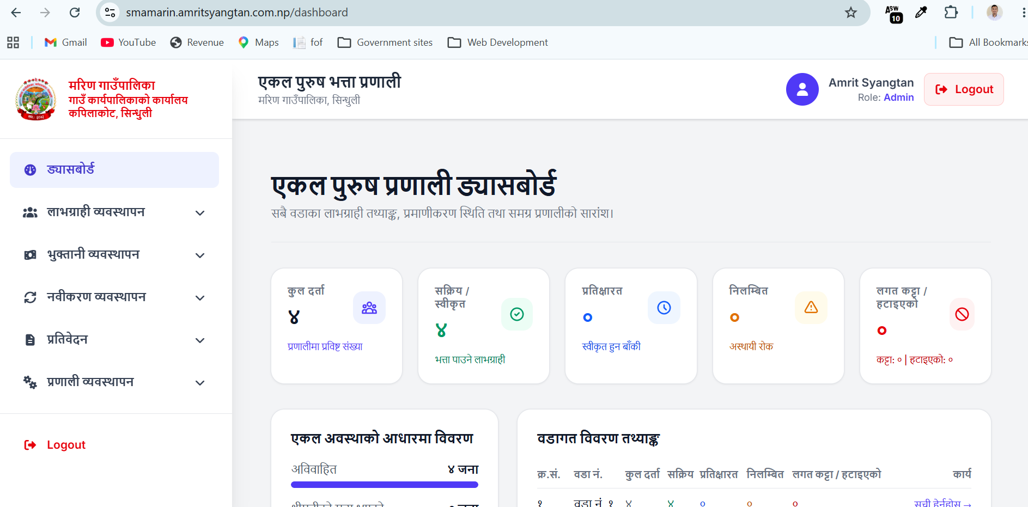Viewport: 1028px width, 507px height.
Task: Click the group icon on कुल दर्ता card
Action: point(369,308)
